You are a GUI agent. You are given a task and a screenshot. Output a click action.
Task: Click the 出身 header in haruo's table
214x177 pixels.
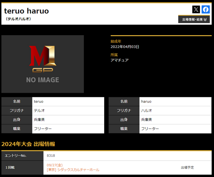(124, 120)
